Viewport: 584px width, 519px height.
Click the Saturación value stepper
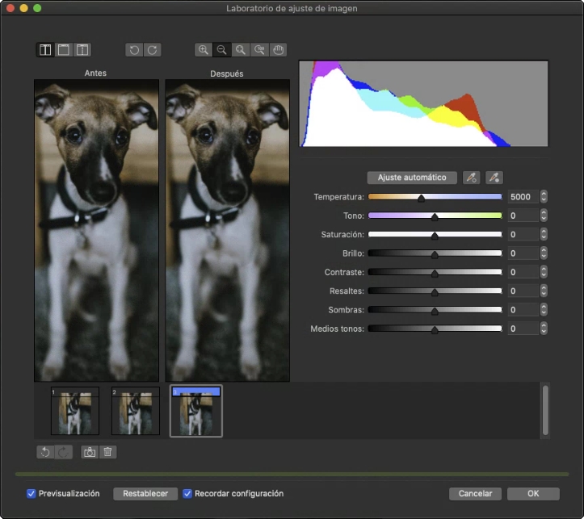(544, 234)
